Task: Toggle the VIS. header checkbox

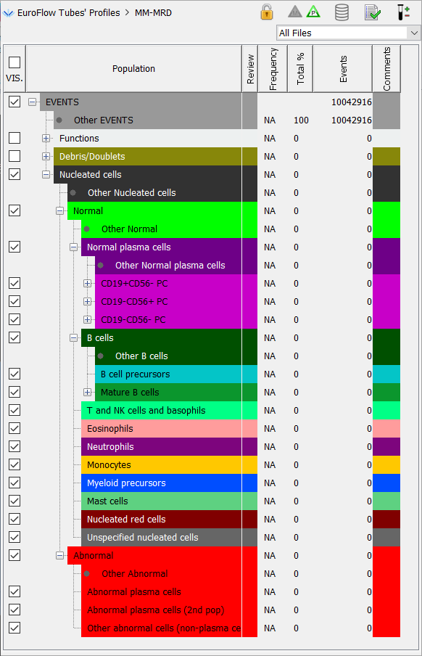Action: click(15, 62)
